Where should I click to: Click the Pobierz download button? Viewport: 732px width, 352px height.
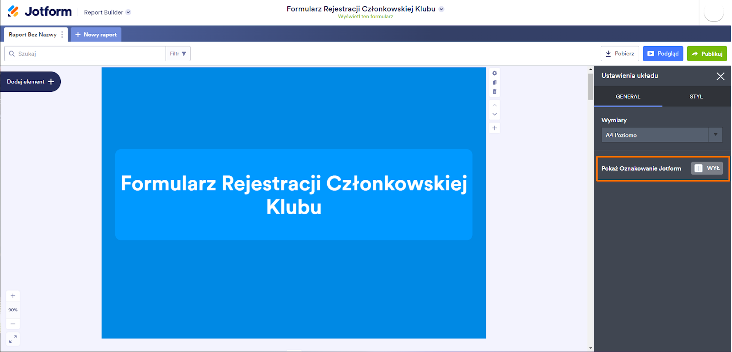(x=619, y=53)
